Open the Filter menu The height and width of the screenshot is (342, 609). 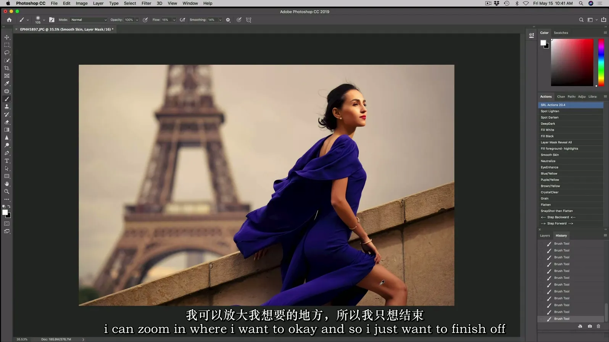tap(146, 3)
